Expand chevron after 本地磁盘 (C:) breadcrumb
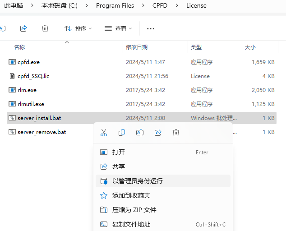286x231 pixels. 87,6
